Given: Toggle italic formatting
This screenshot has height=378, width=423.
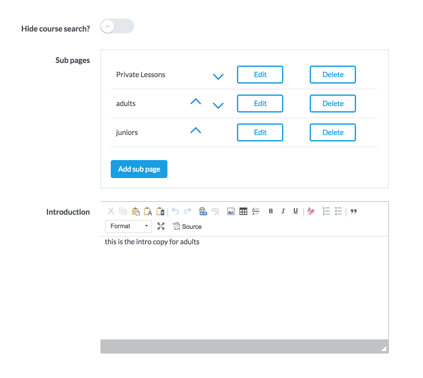Looking at the screenshot, I should click(283, 211).
